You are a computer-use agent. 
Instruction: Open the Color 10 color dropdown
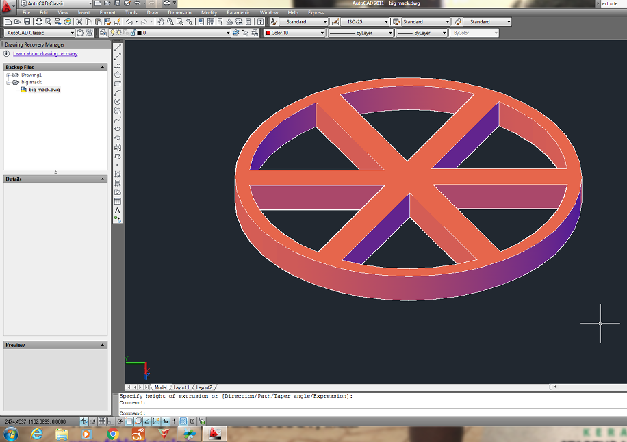294,33
